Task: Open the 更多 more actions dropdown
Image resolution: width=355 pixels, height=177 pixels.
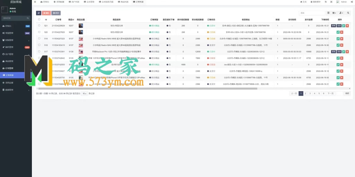Action: click(x=56, y=13)
